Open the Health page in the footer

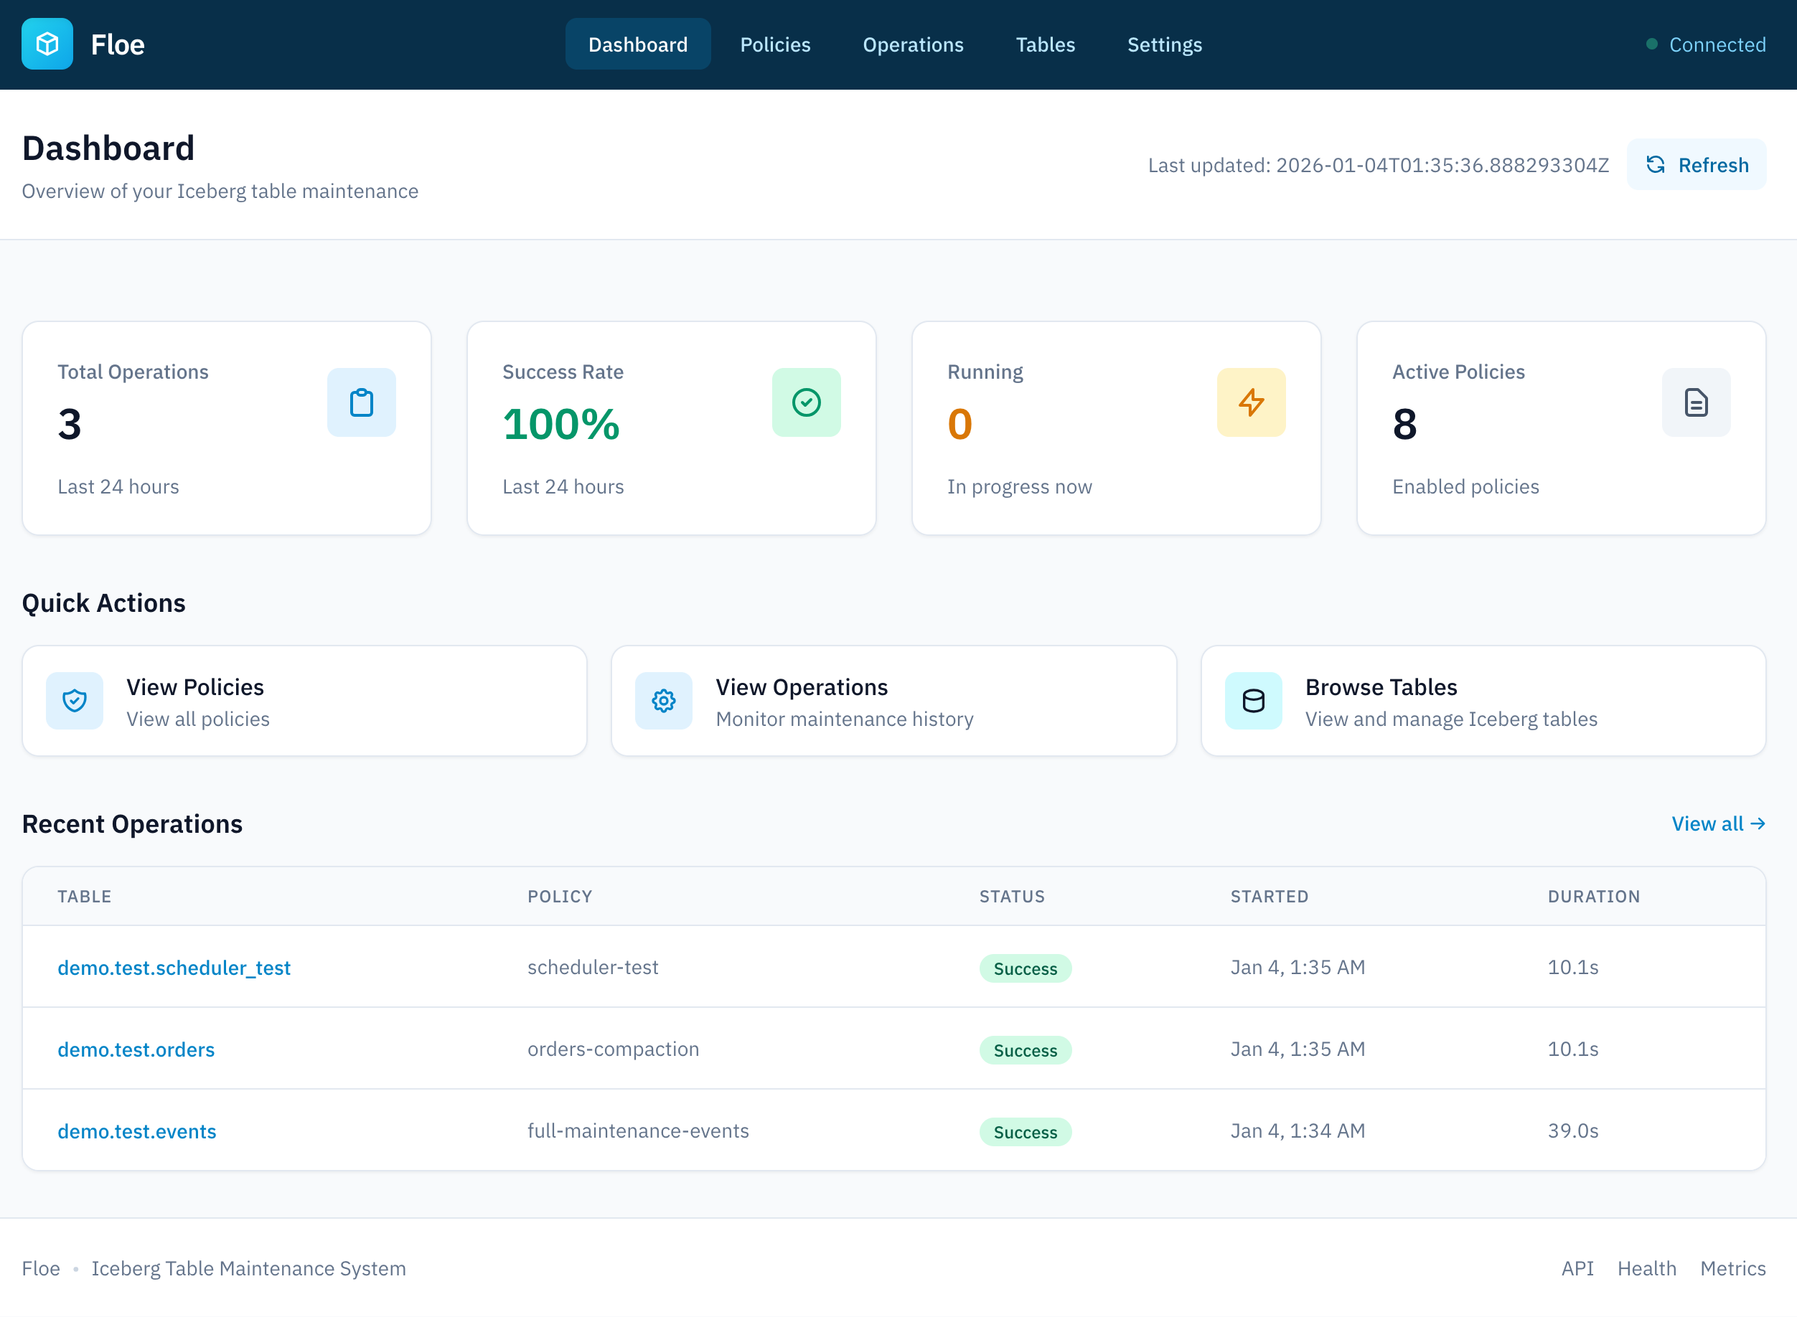[1646, 1268]
